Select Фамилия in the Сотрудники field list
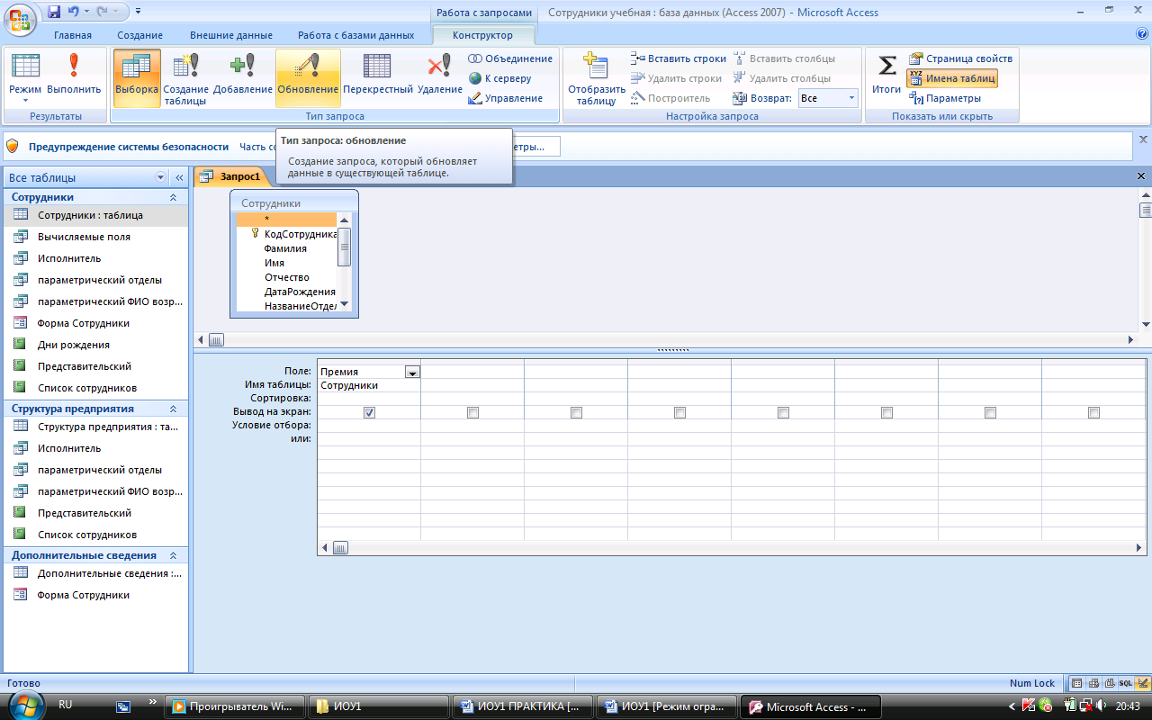The image size is (1152, 720). pos(285,248)
